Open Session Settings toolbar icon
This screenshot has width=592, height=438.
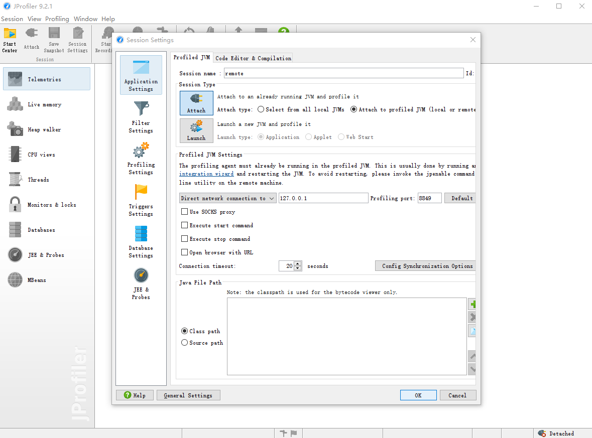[x=77, y=40]
